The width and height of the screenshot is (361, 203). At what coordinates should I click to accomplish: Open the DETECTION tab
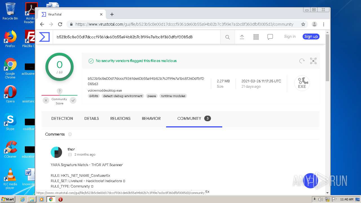coord(62,118)
